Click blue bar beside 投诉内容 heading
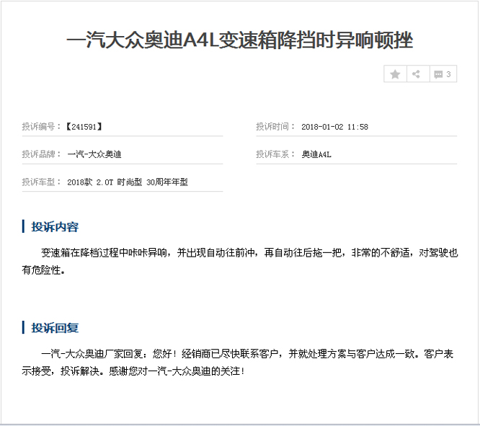480x426 pixels. pos(23,227)
